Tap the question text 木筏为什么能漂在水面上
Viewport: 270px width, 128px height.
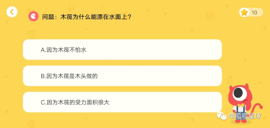94,17
